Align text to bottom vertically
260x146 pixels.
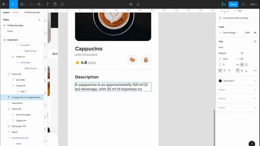point(247,71)
